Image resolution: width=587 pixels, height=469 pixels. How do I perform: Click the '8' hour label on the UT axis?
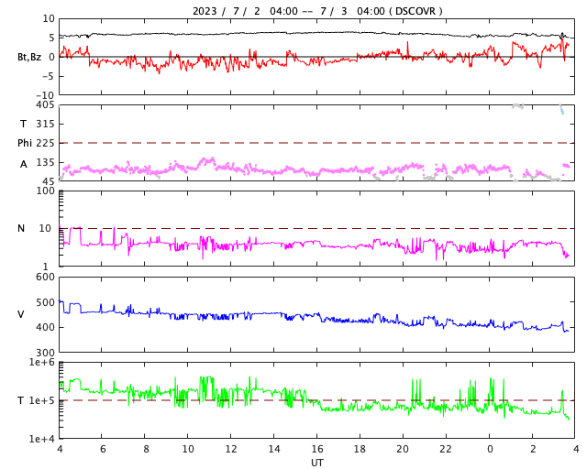(146, 449)
